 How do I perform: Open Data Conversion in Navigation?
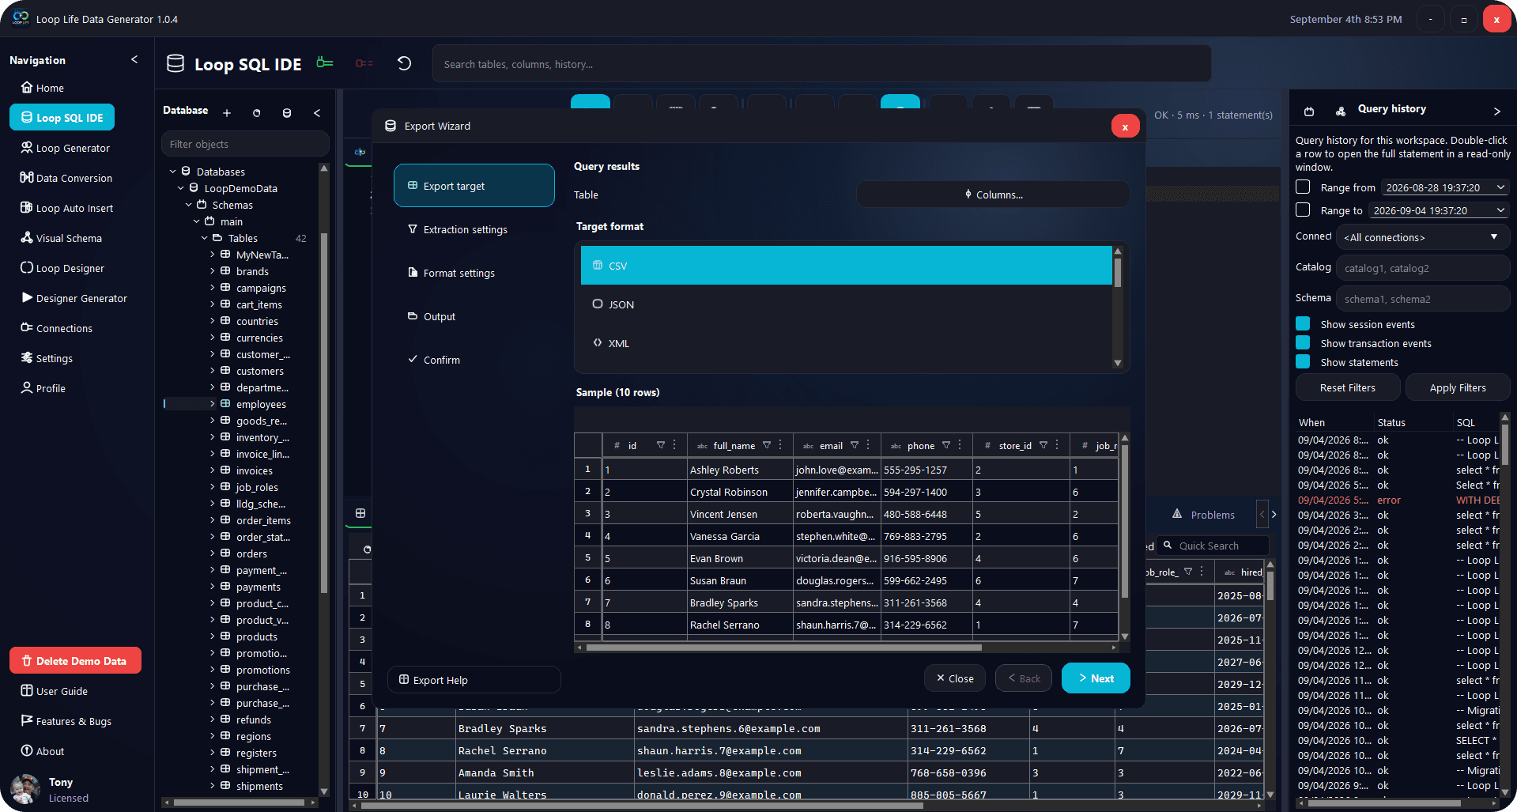(x=66, y=178)
